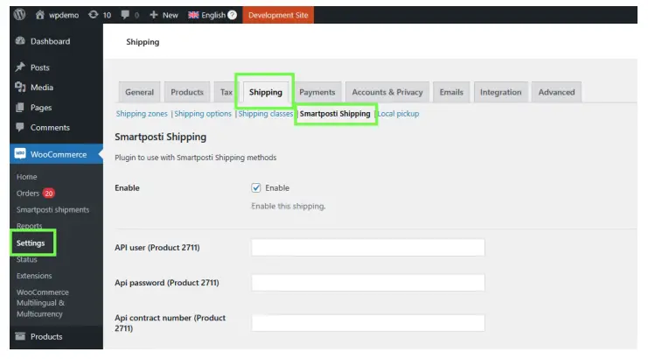Open the Payments tab

(317, 92)
